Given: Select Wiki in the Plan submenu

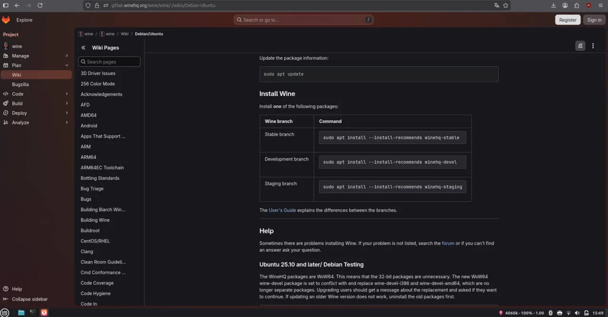Looking at the screenshot, I should [x=36, y=75].
